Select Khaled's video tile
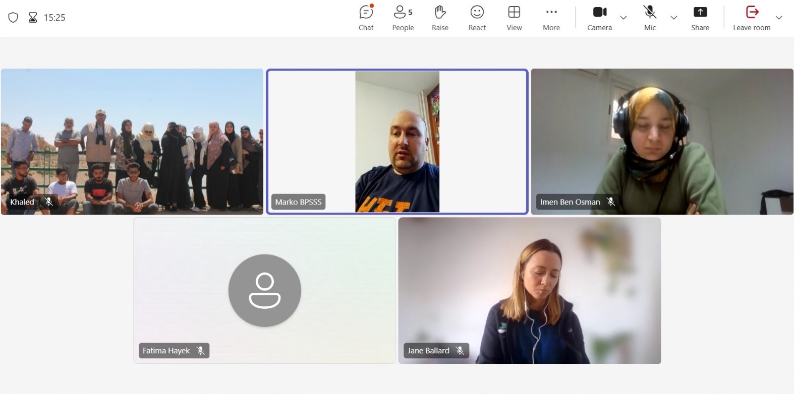 [132, 141]
